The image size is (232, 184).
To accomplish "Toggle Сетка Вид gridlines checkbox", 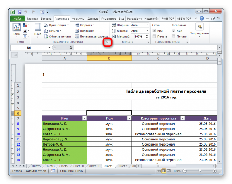I will 154,31.
